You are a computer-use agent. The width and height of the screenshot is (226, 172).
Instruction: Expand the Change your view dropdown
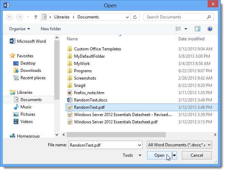(x=186, y=29)
